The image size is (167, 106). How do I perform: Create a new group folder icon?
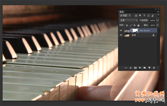(145, 68)
